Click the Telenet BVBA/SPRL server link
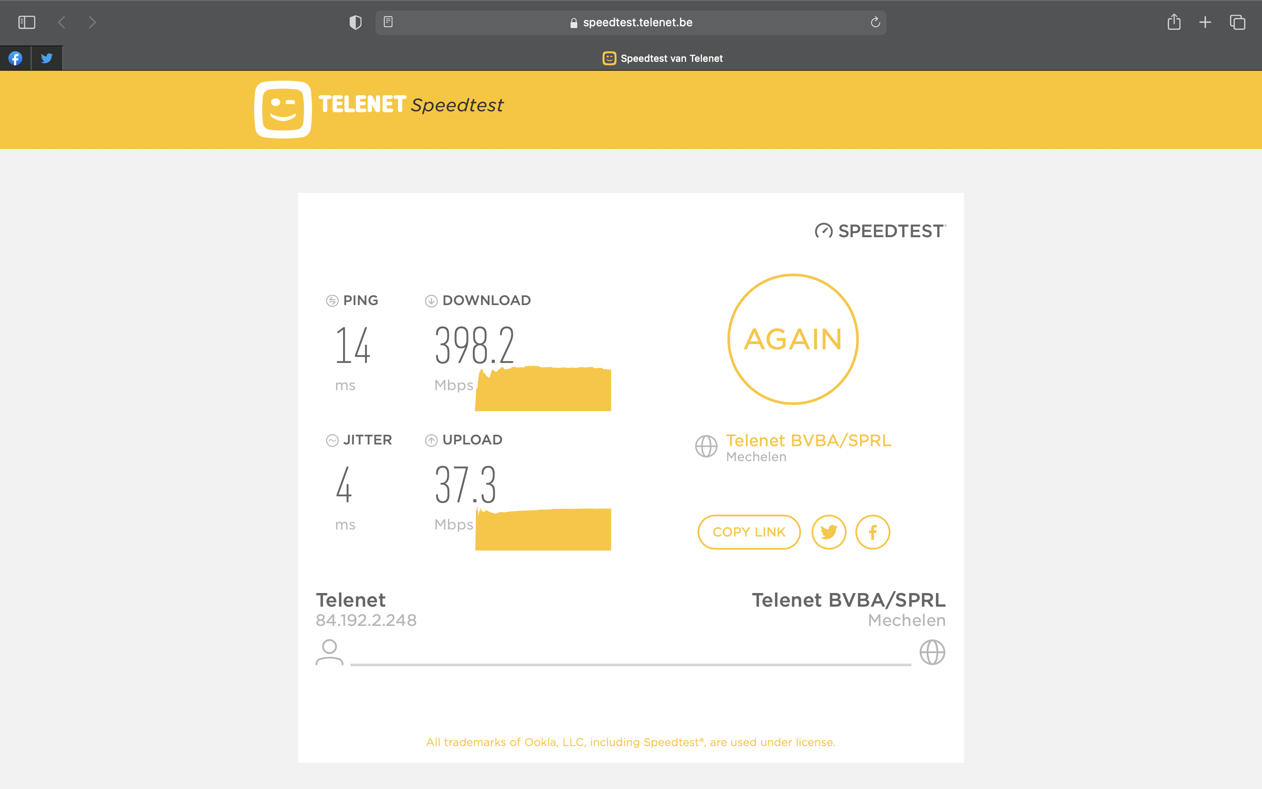 pyautogui.click(x=808, y=441)
